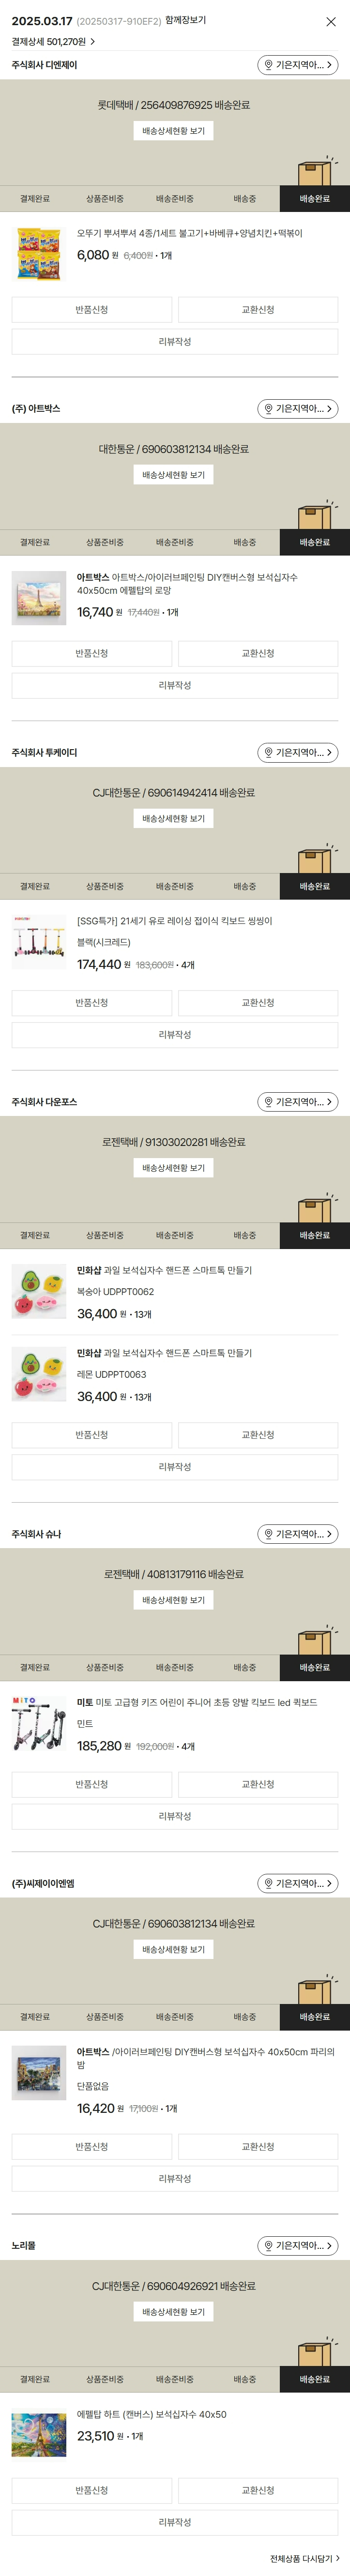Expand 결제상세 501,270원 payment details
The width and height of the screenshot is (350, 2576).
[x=53, y=42]
